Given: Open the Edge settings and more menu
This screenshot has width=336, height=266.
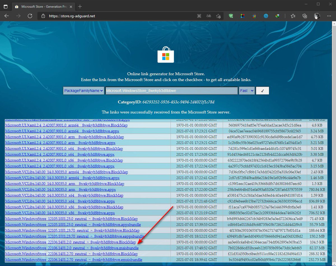Looking at the screenshot, I should point(329,16).
